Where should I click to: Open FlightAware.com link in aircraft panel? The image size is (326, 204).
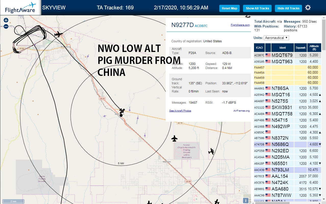240,25
